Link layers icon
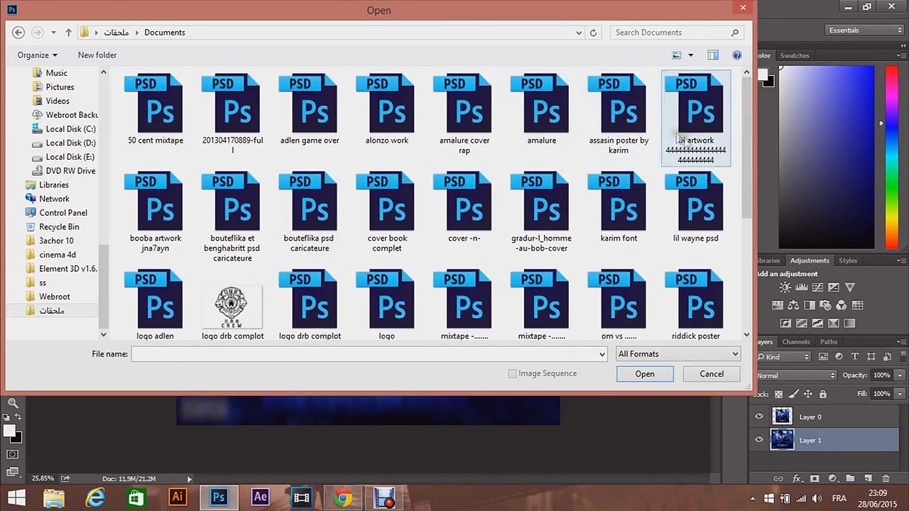Image resolution: width=909 pixels, height=511 pixels. pos(778,479)
